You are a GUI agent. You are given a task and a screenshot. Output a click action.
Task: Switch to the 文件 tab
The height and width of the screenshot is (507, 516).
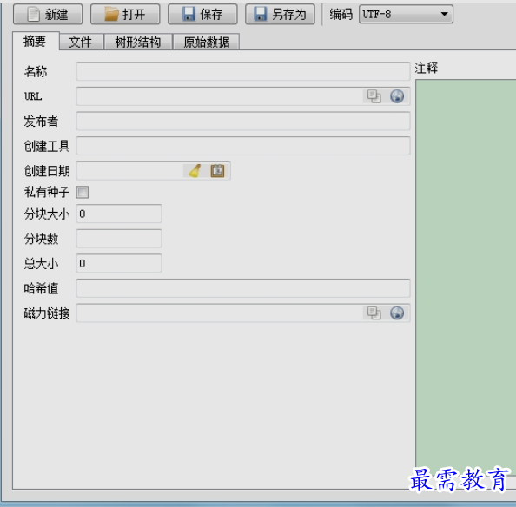(x=81, y=42)
